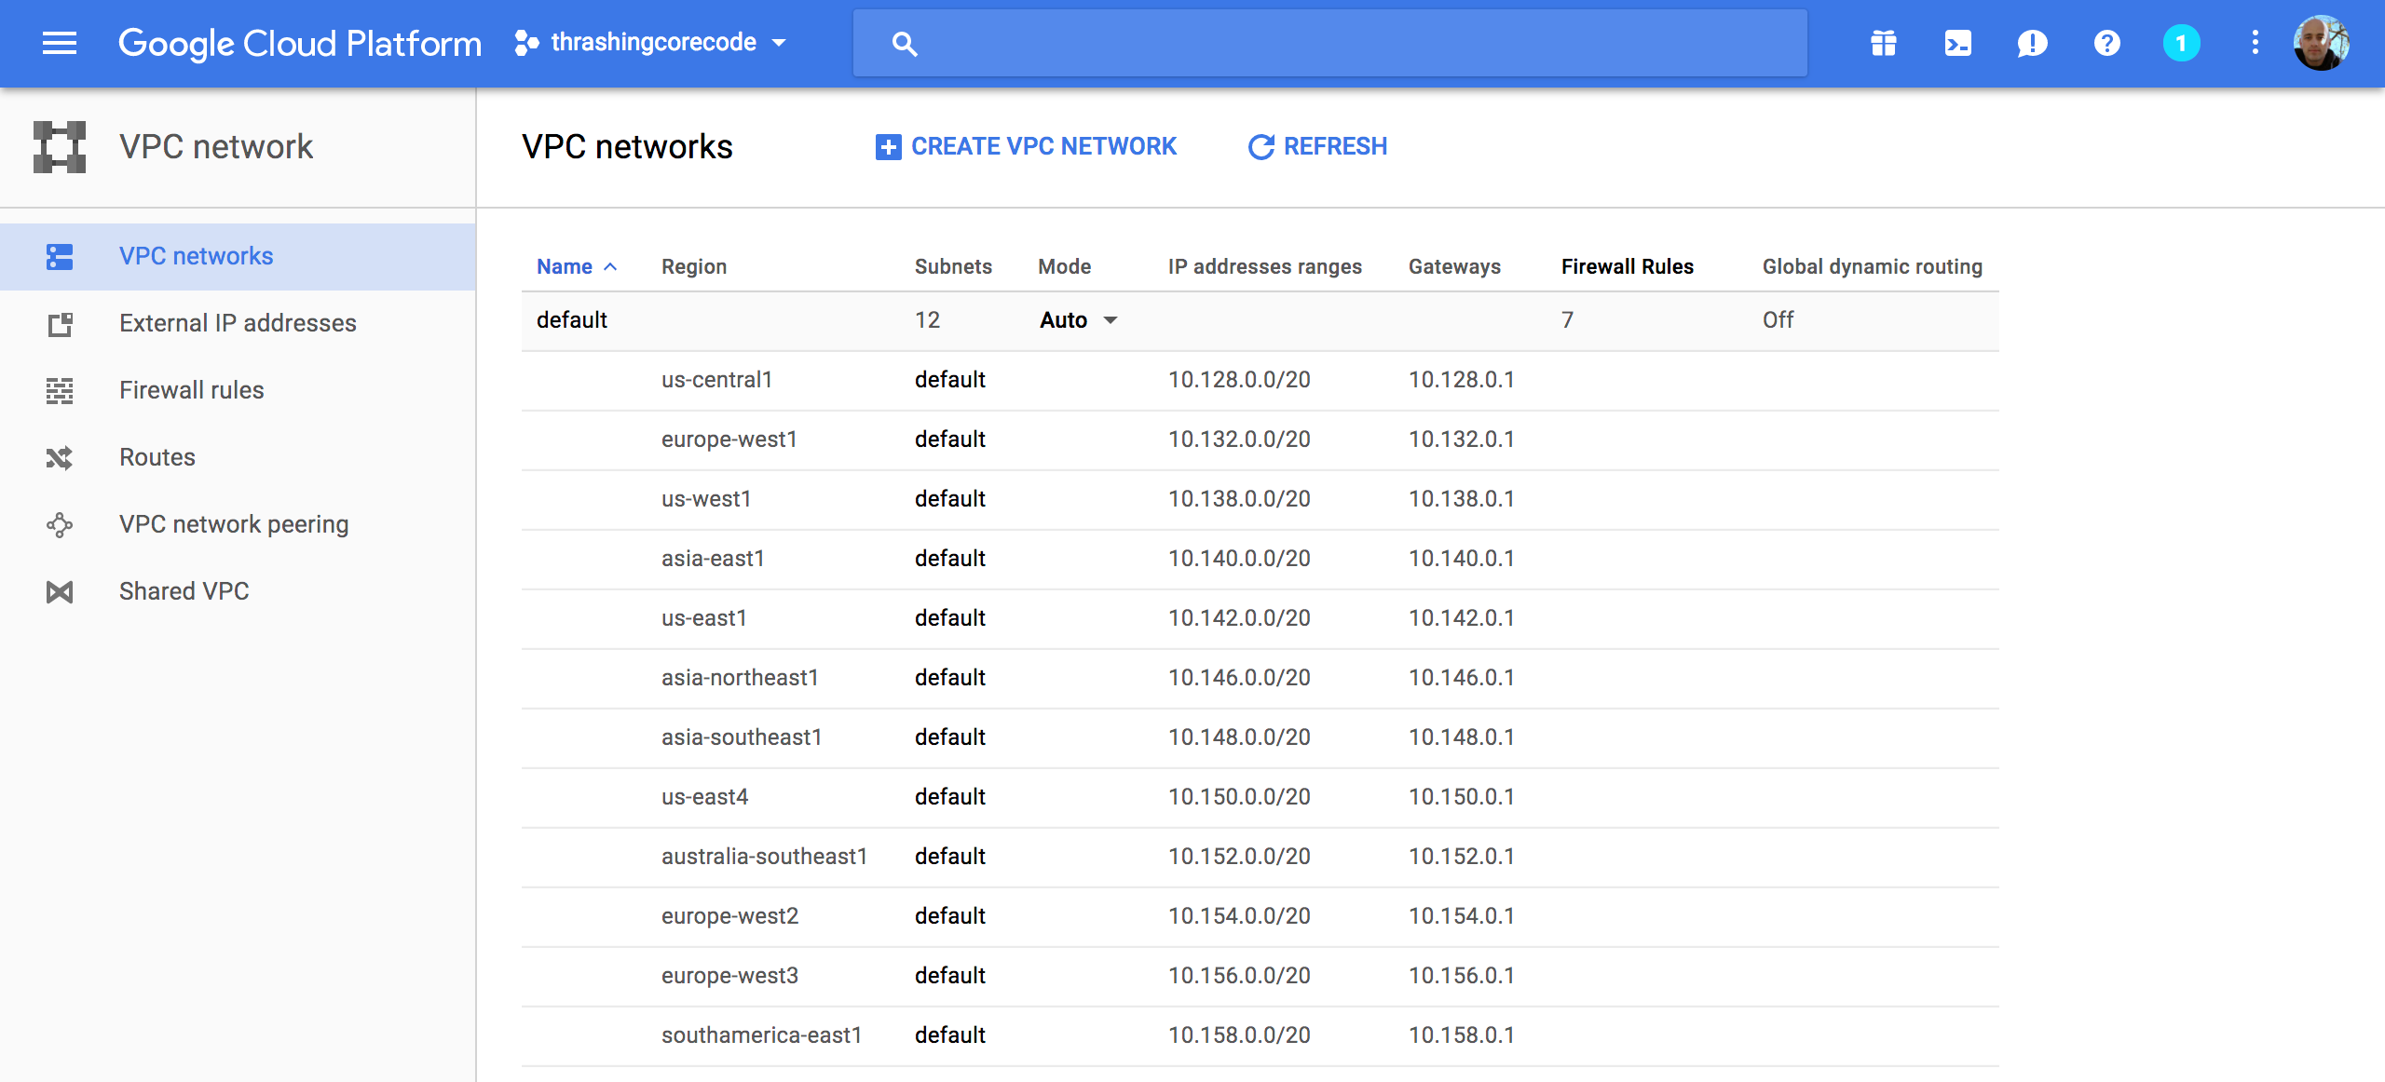Viewport: 2385px width, 1082px height.
Task: Open default subnet in australia-southeast1 row
Action: click(x=949, y=857)
